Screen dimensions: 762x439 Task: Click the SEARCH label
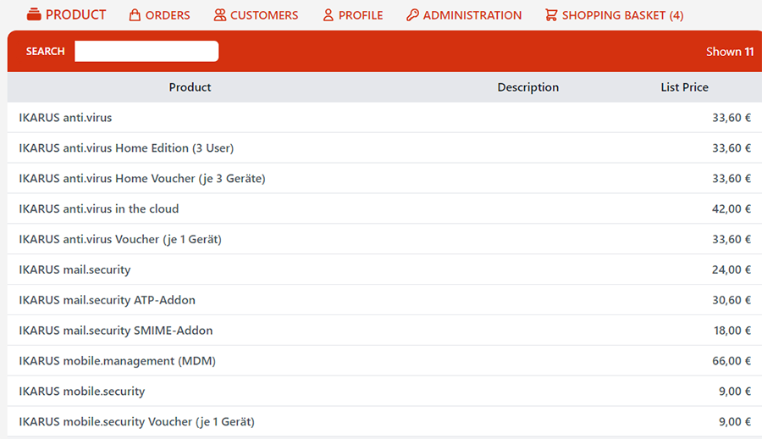45,51
